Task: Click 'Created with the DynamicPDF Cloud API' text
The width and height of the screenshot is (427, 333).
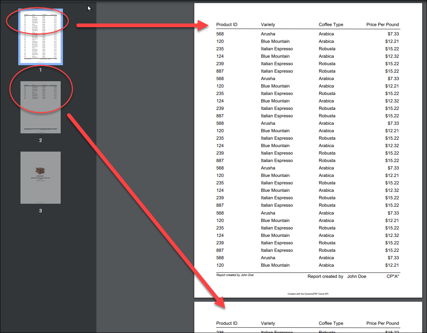Action: 307,294
